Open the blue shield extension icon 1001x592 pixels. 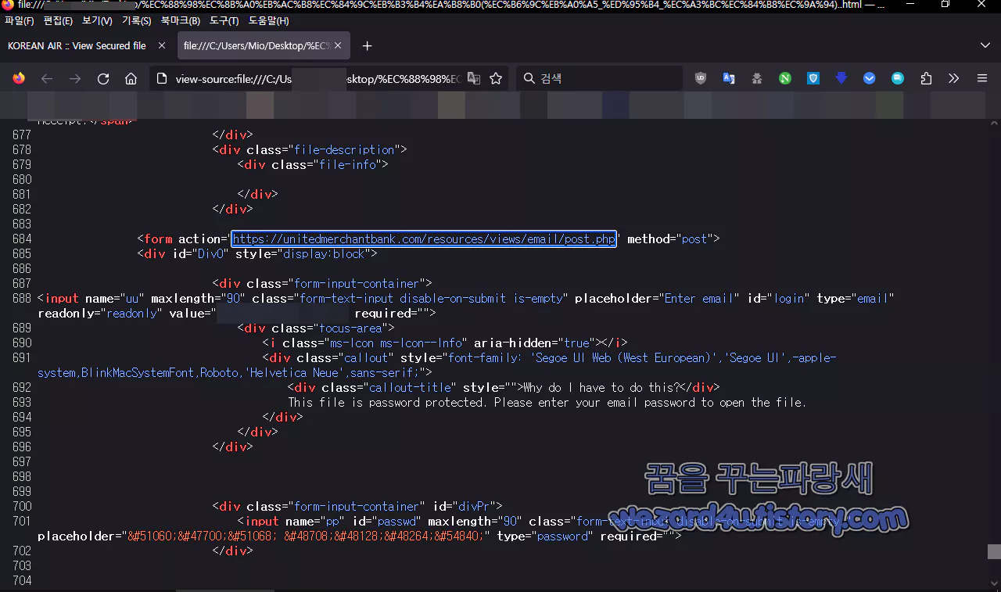click(813, 78)
